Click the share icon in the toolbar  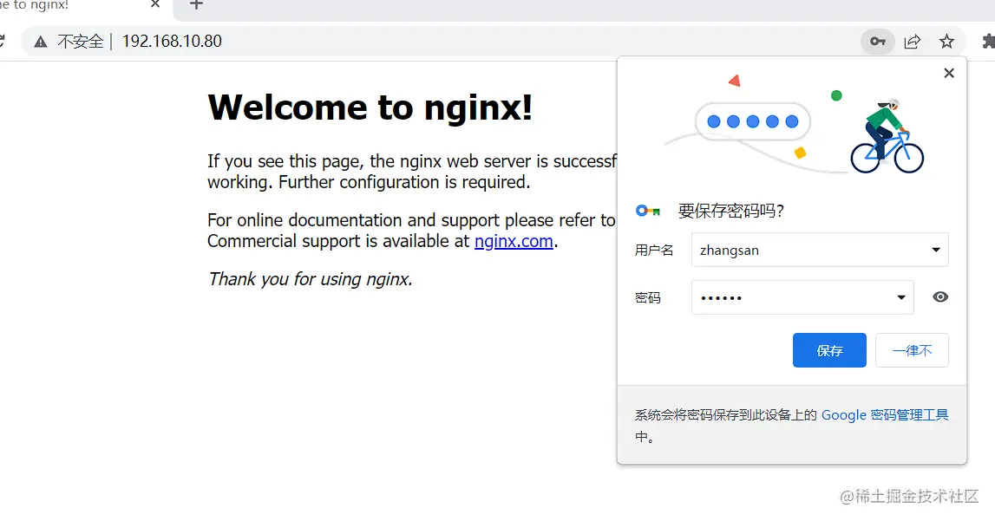point(913,41)
